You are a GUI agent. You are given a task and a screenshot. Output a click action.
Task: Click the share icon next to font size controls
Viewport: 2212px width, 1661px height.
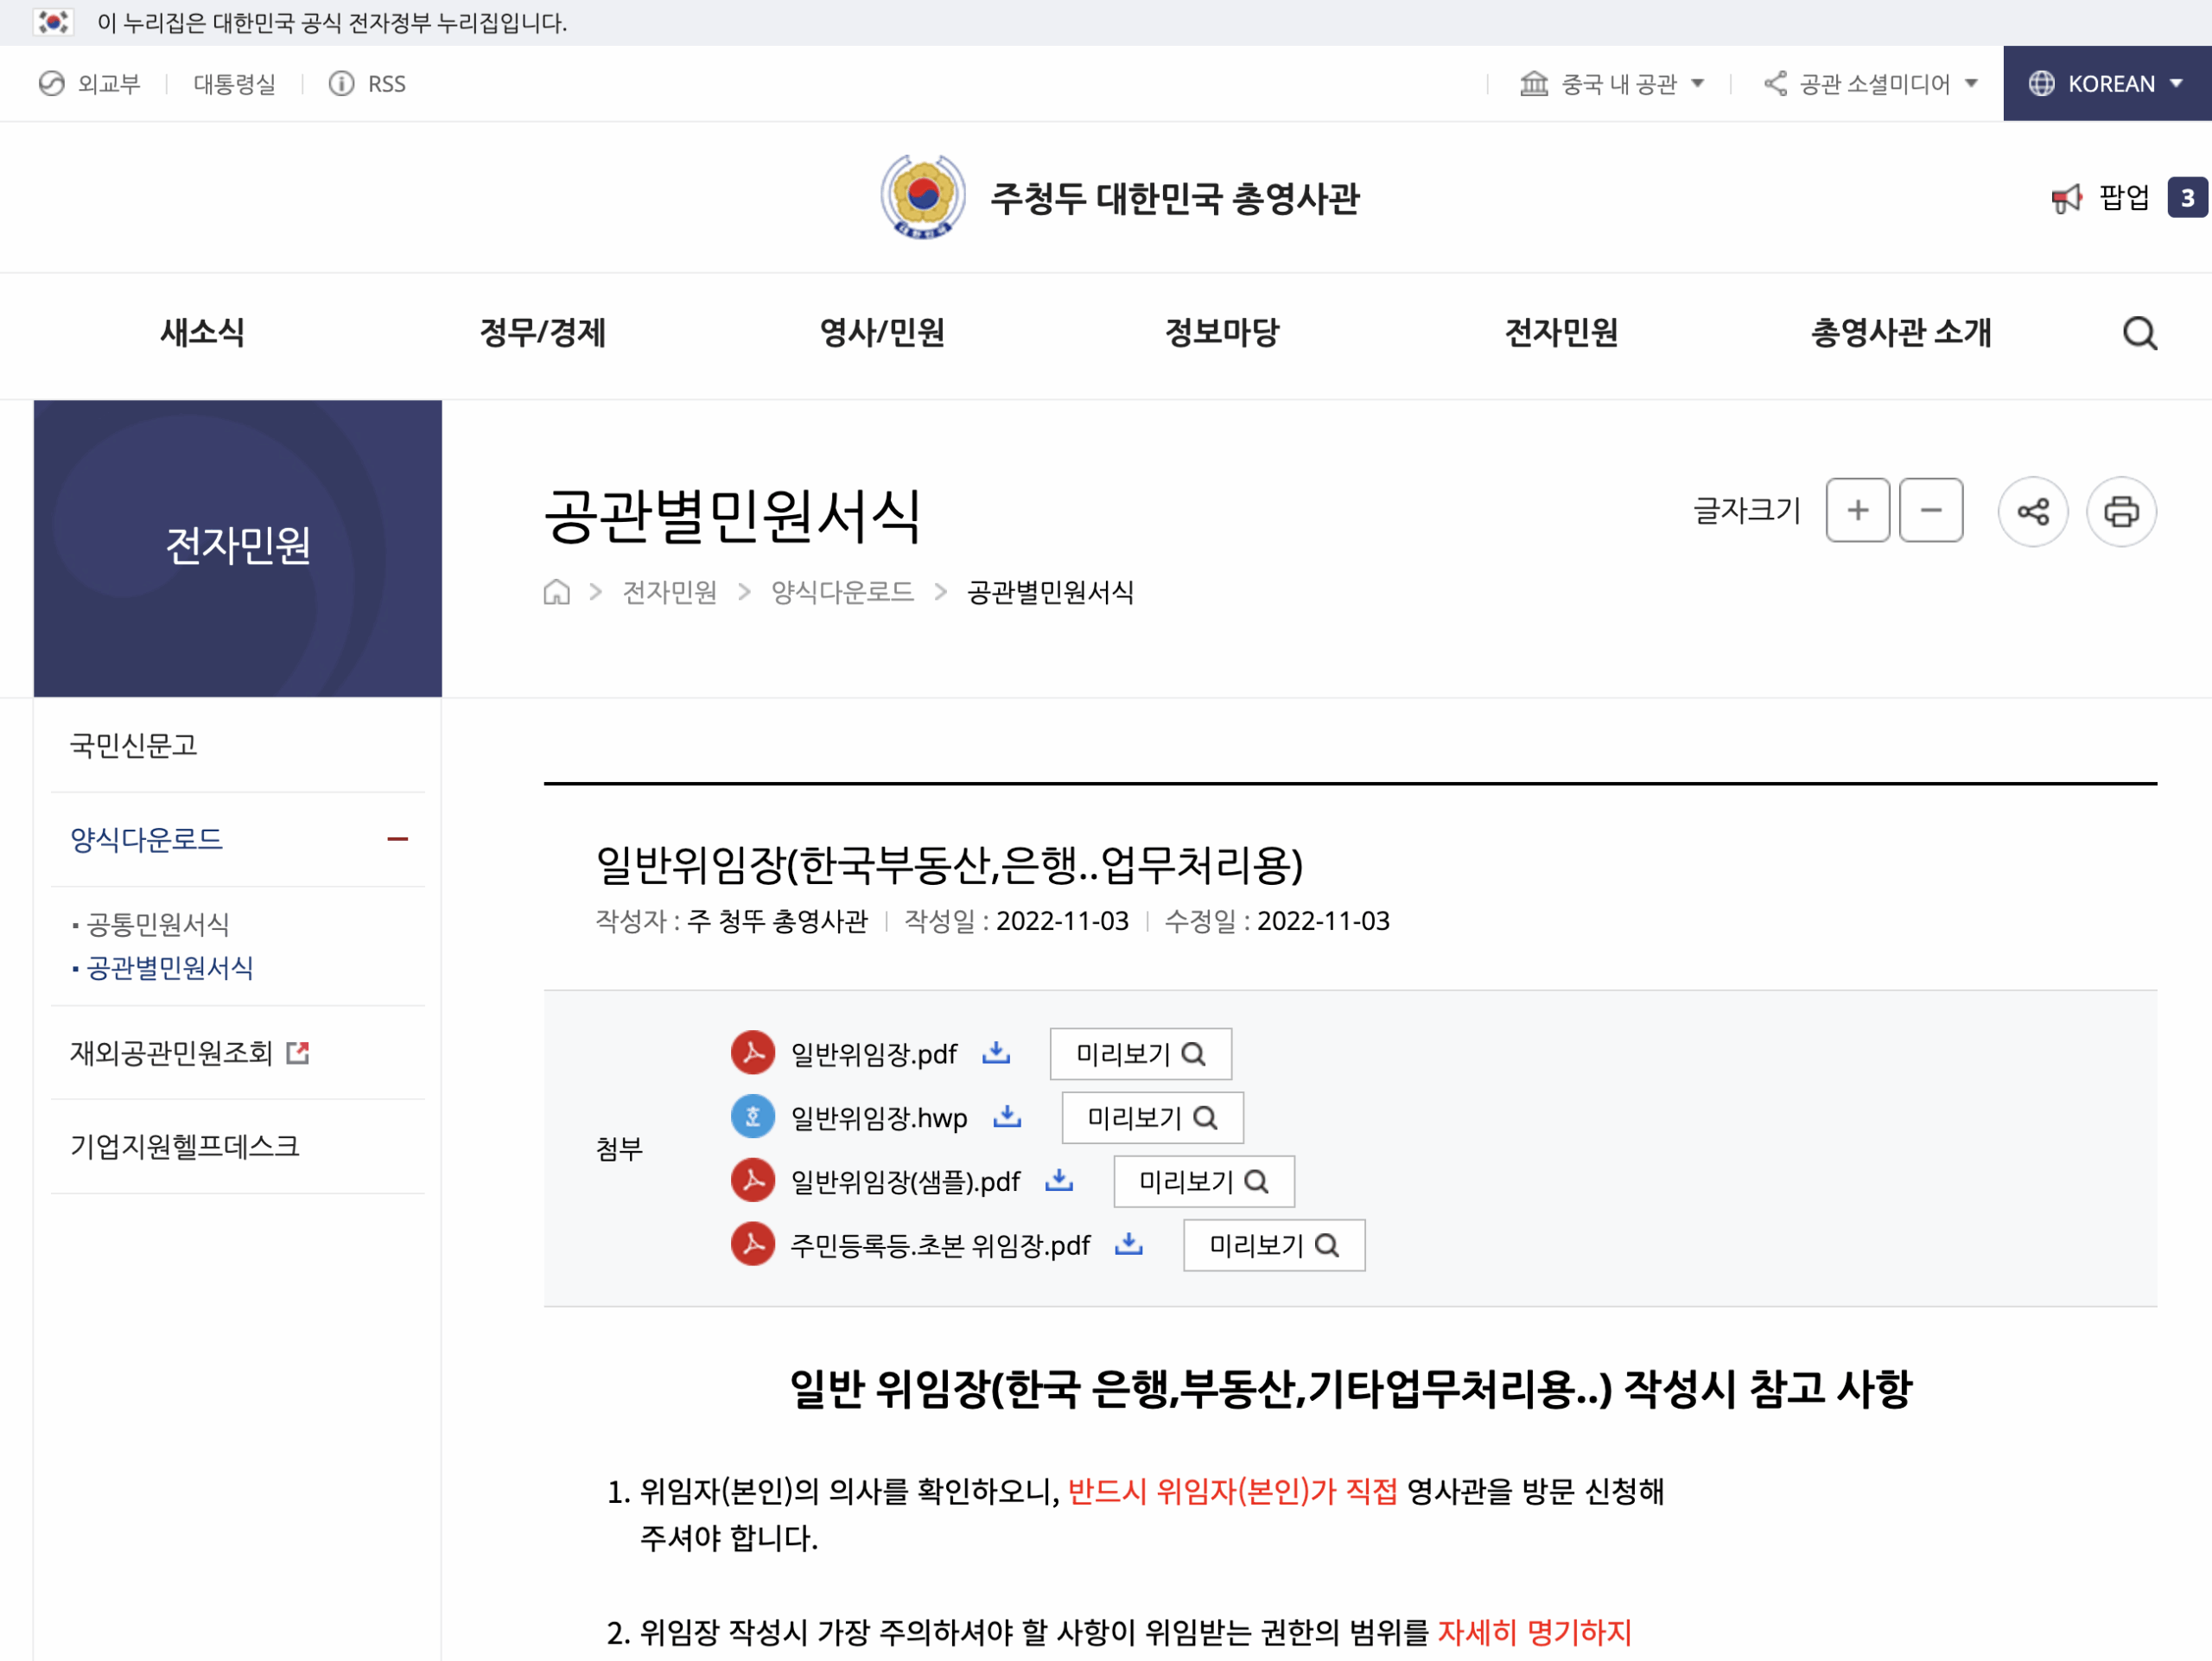[2032, 511]
